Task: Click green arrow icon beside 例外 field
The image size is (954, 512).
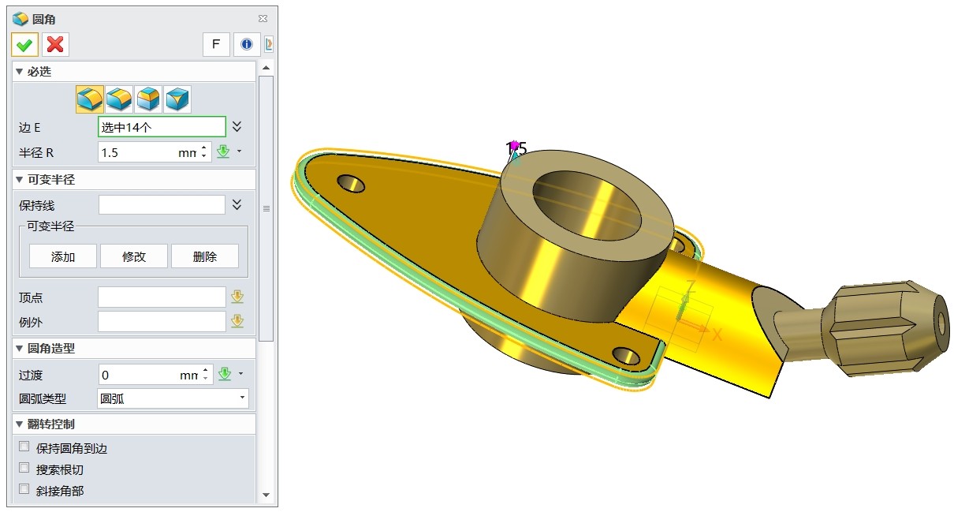Action: coord(237,321)
